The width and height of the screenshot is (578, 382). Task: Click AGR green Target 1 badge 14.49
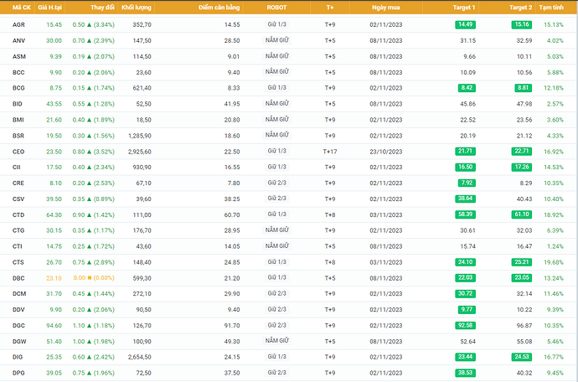click(x=465, y=24)
